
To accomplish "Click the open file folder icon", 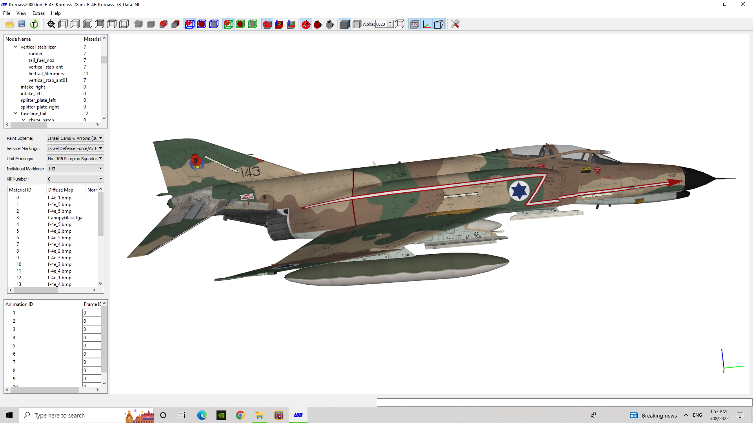I will [x=10, y=24].
